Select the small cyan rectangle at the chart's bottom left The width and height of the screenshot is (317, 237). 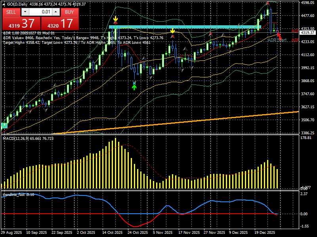[x=4, y=125]
